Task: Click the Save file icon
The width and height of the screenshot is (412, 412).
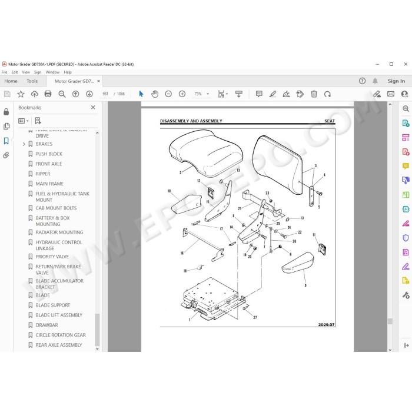Action: 7,94
